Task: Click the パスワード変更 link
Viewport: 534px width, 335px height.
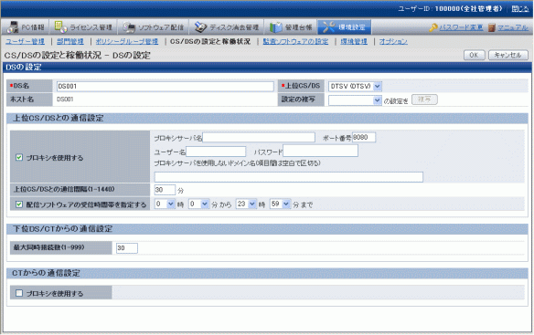Action: [x=461, y=27]
